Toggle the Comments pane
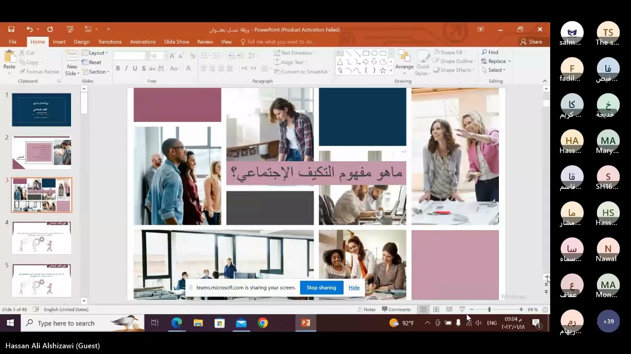Screen dimensions: 631x354 [396, 309]
